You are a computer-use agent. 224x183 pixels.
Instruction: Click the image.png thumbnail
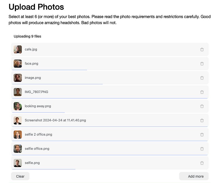pyautogui.click(x=18, y=78)
